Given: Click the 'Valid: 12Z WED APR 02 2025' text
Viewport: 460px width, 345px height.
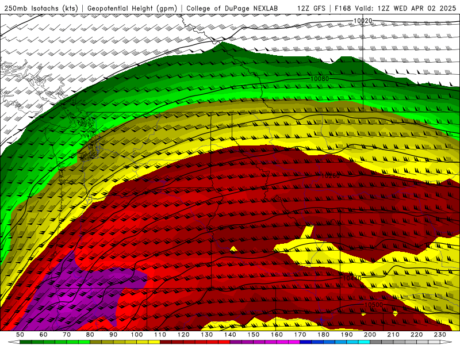Looking at the screenshot, I should click(x=405, y=9).
